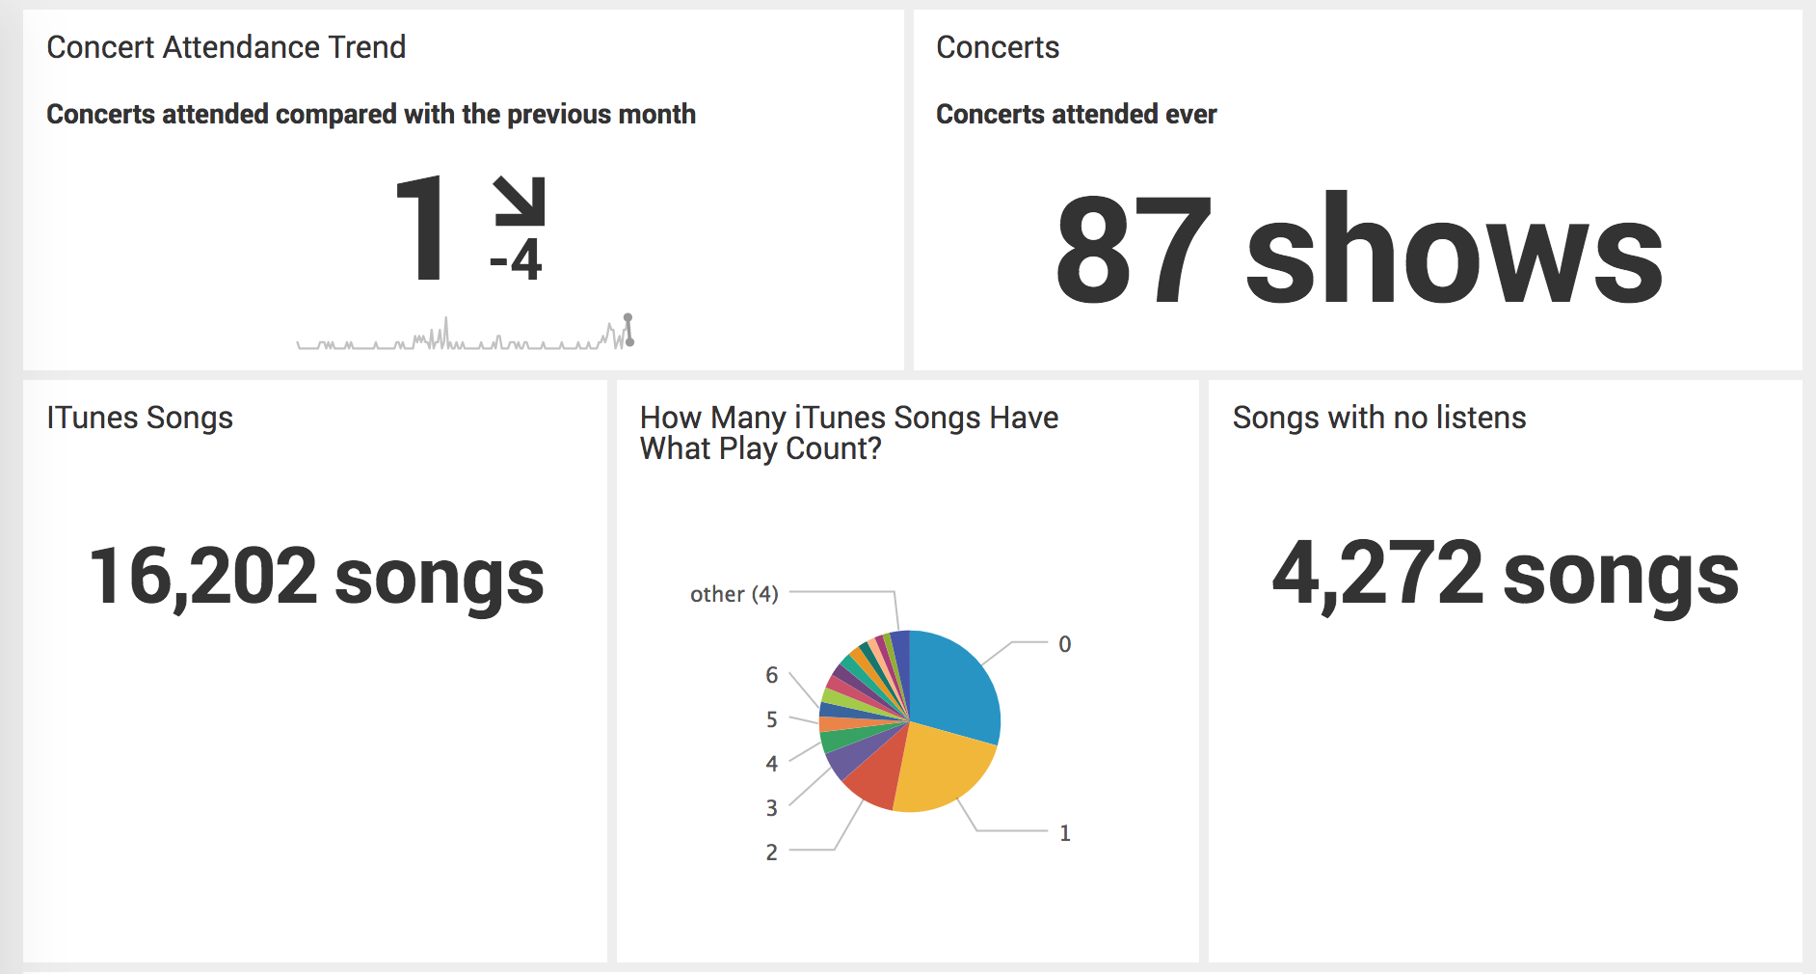1816x974 pixels.
Task: Click the '4,272 songs' value
Action: (x=1506, y=576)
